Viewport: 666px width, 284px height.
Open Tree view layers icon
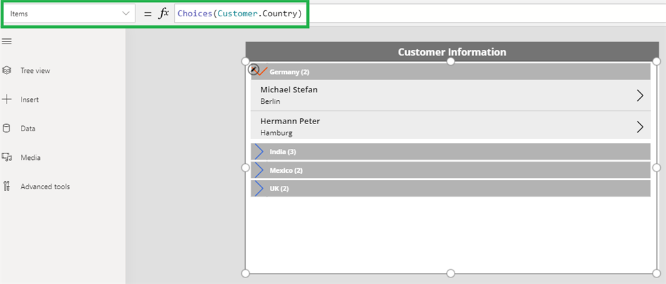click(7, 70)
